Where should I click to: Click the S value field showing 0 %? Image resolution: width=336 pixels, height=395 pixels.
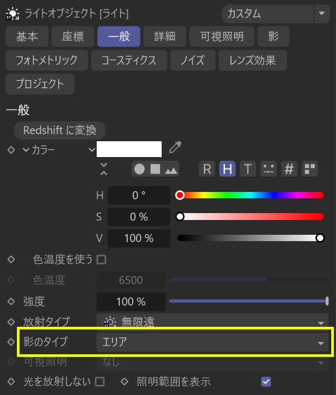139,217
